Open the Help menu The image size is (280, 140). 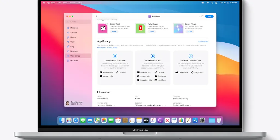(80, 3)
